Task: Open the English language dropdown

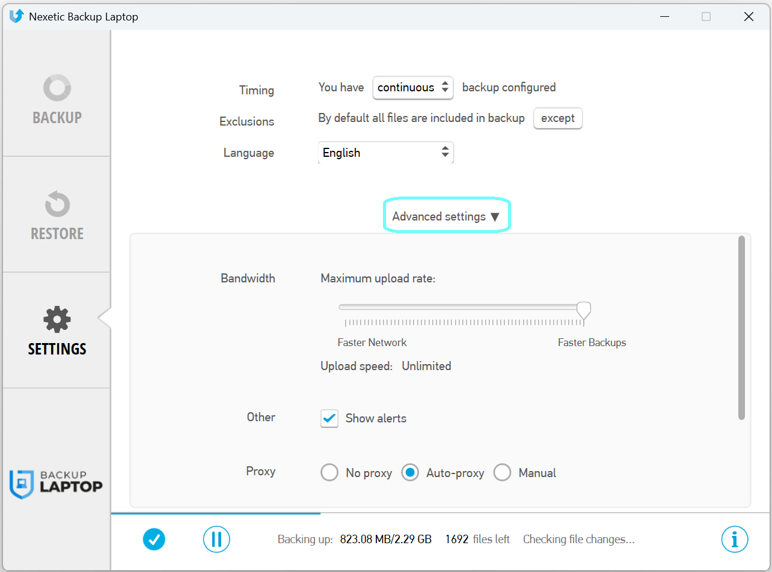Action: (x=385, y=153)
